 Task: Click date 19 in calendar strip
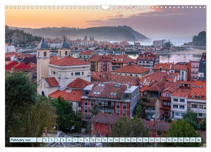click(x=145, y=140)
